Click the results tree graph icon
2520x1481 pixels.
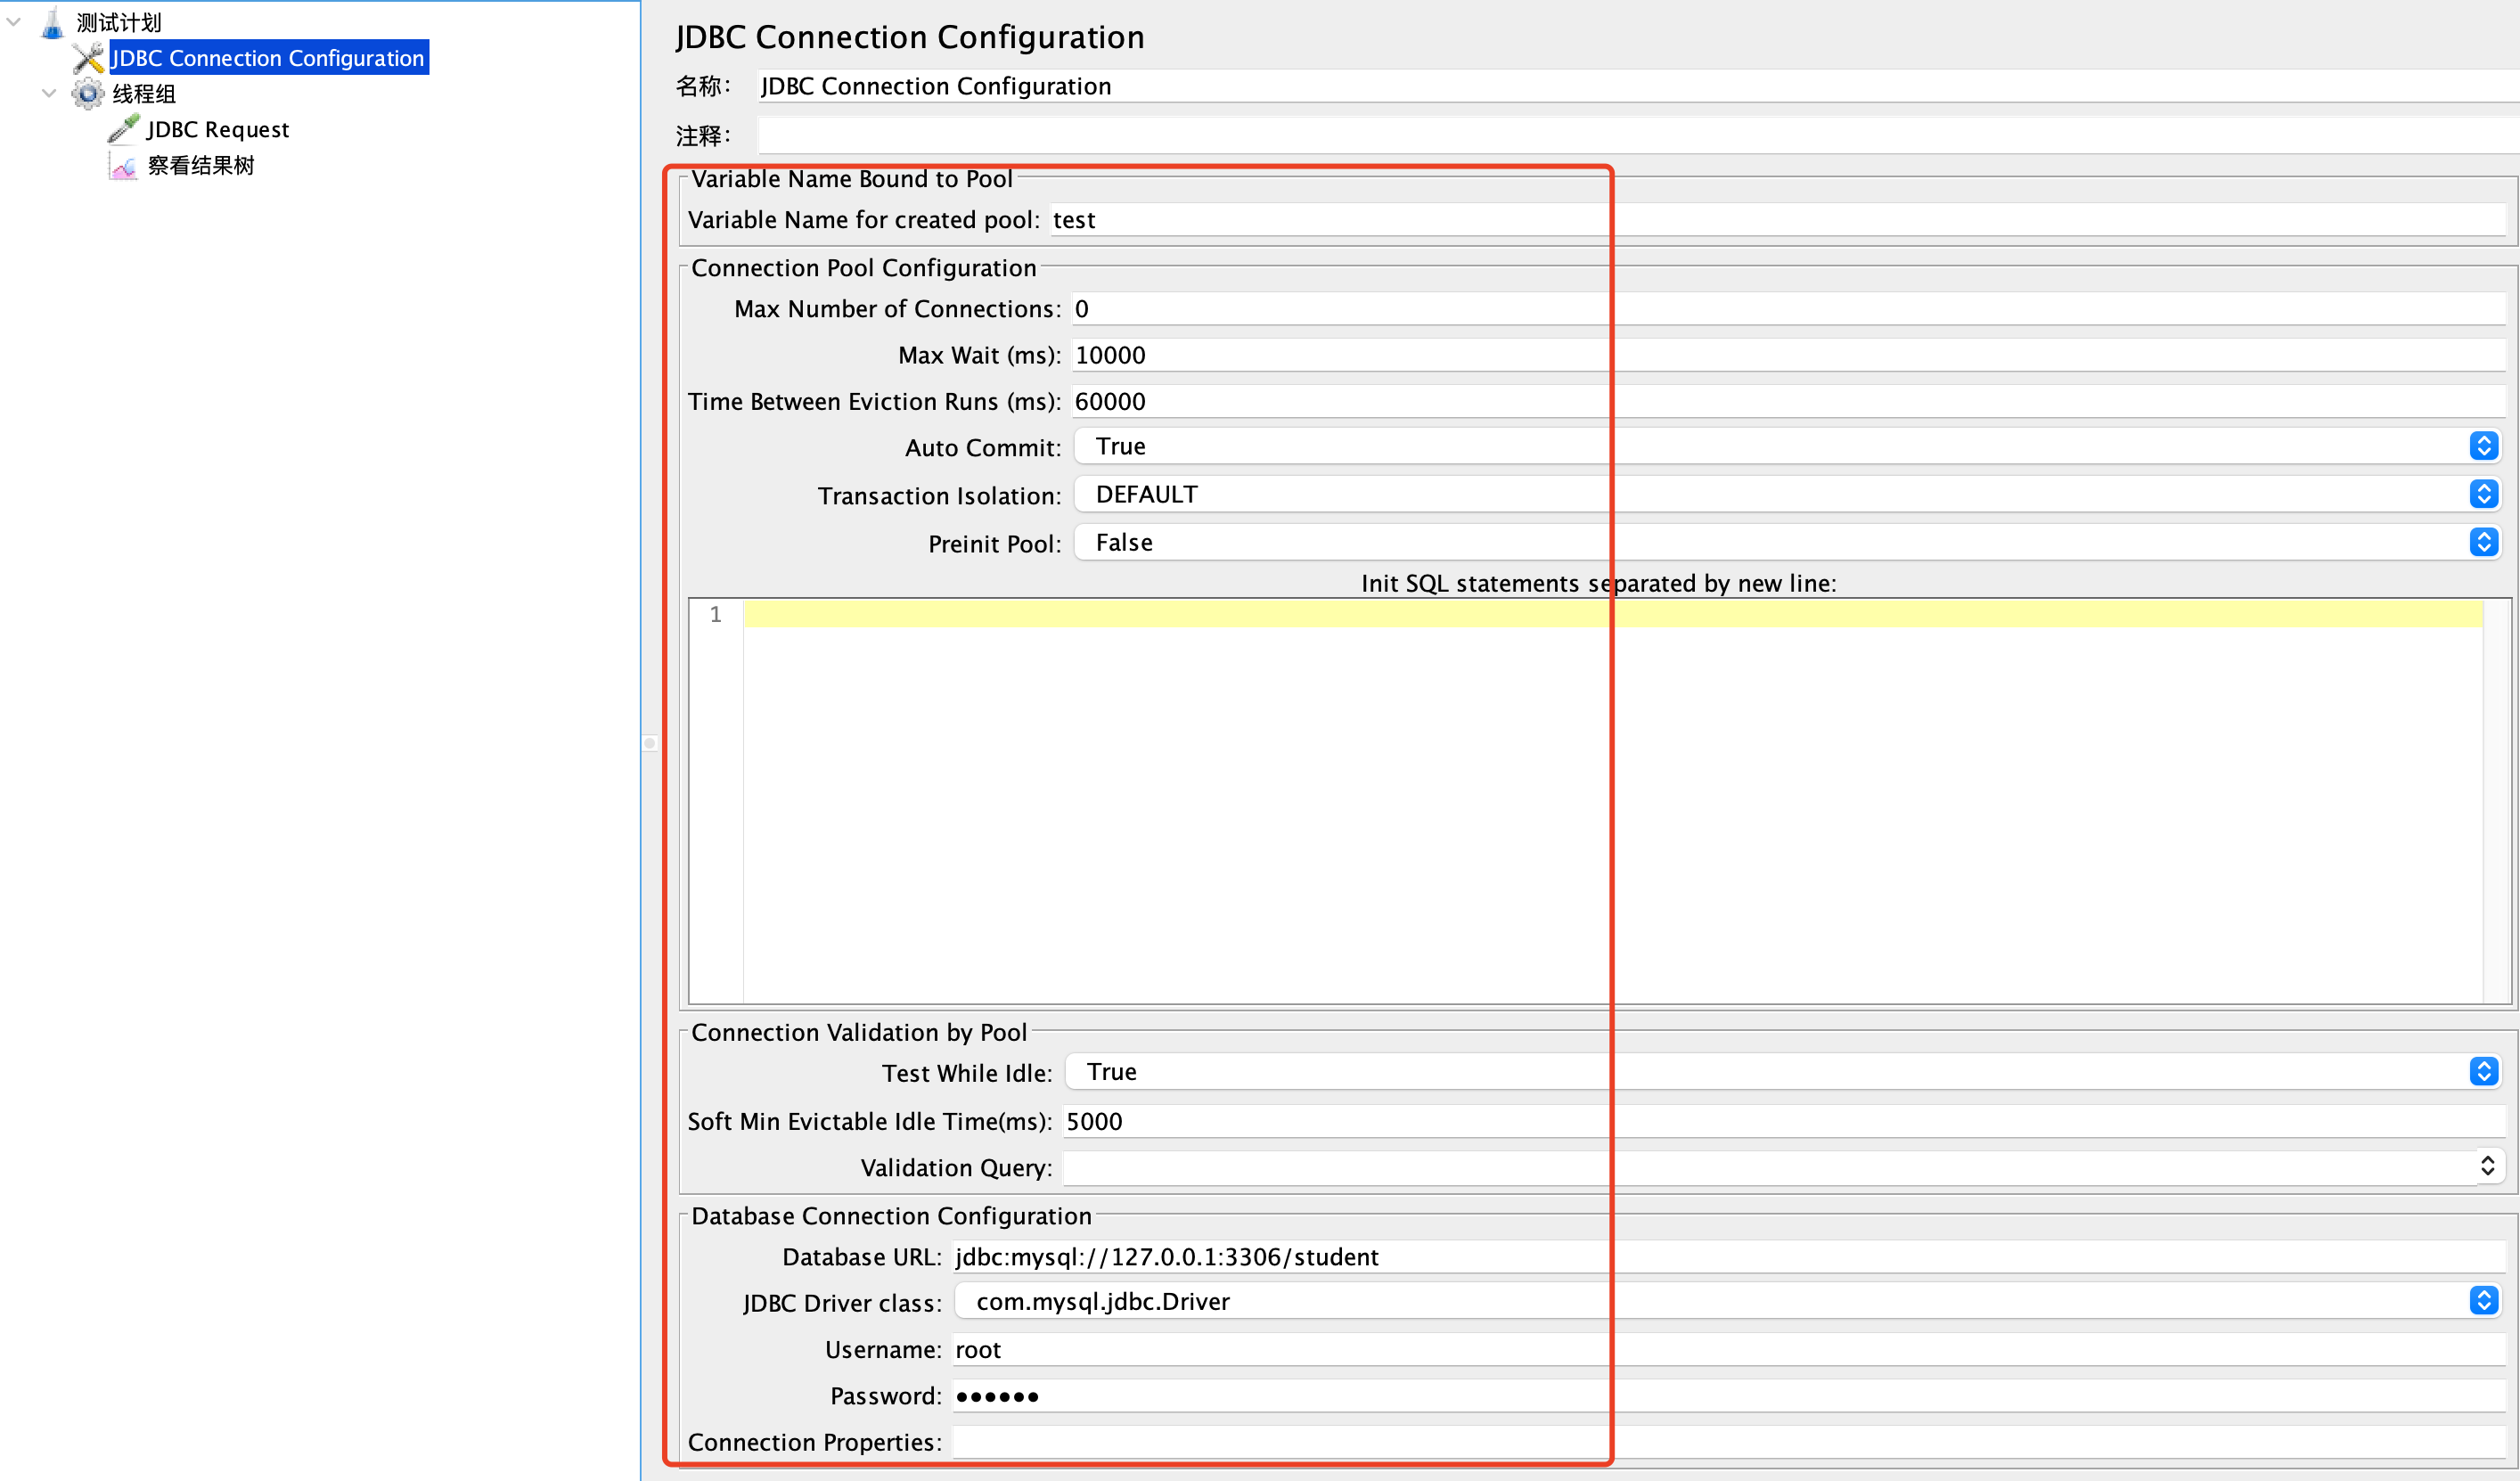[124, 166]
